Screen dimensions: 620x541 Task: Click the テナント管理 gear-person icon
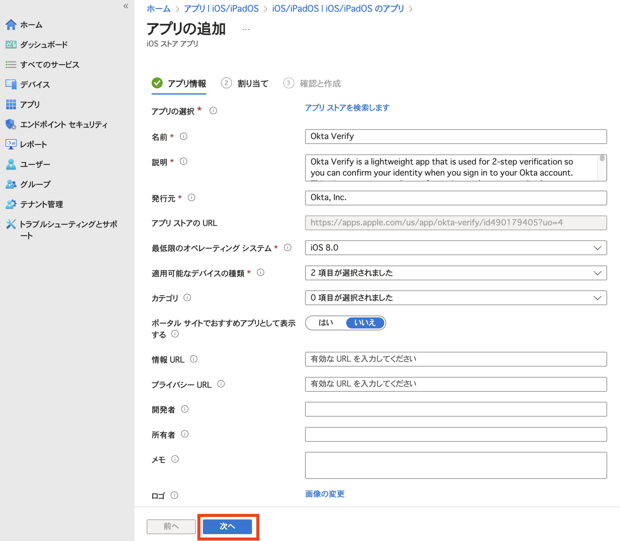11,204
